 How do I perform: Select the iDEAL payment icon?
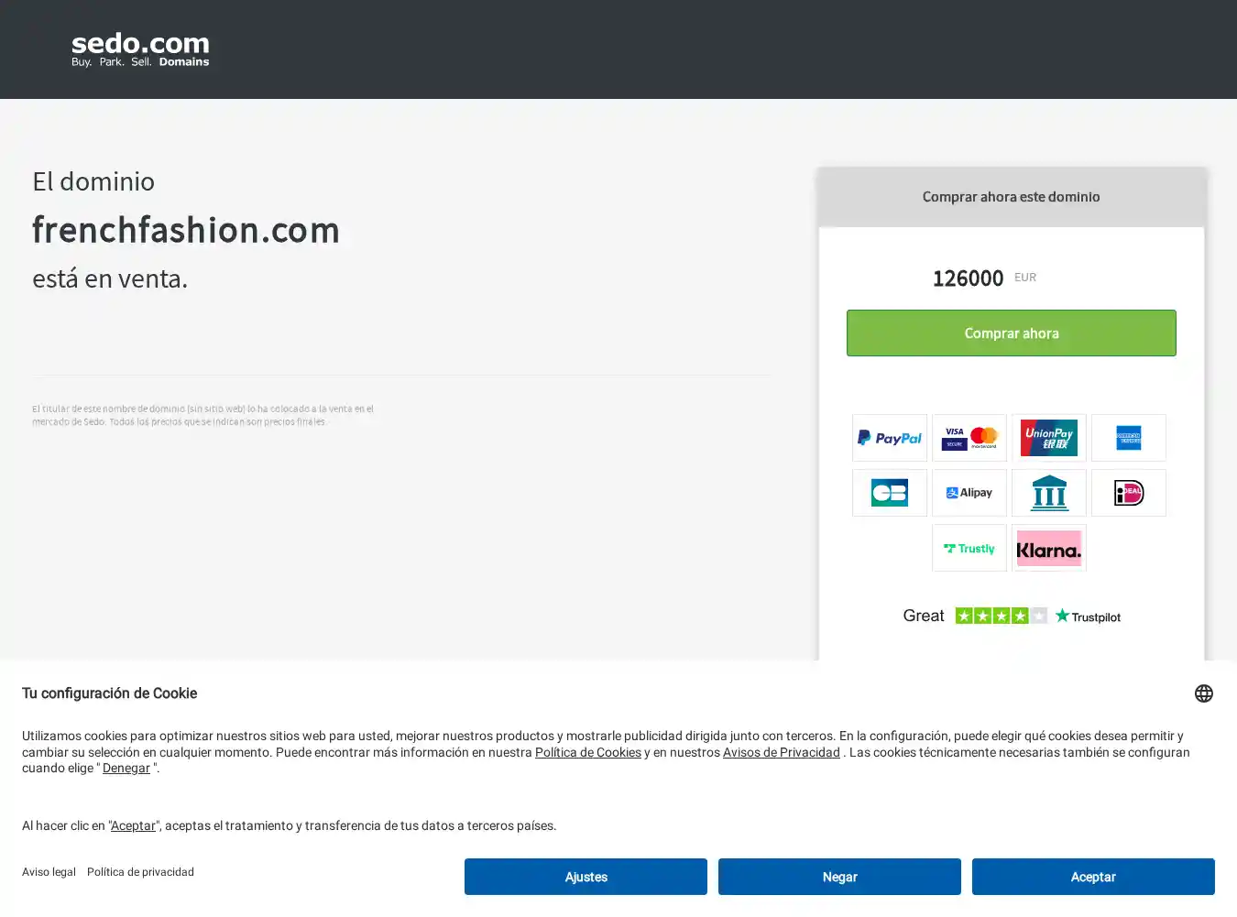click(1129, 493)
